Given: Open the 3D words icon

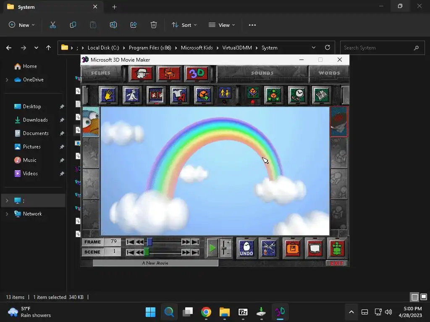Looking at the screenshot, I should pos(197,73).
